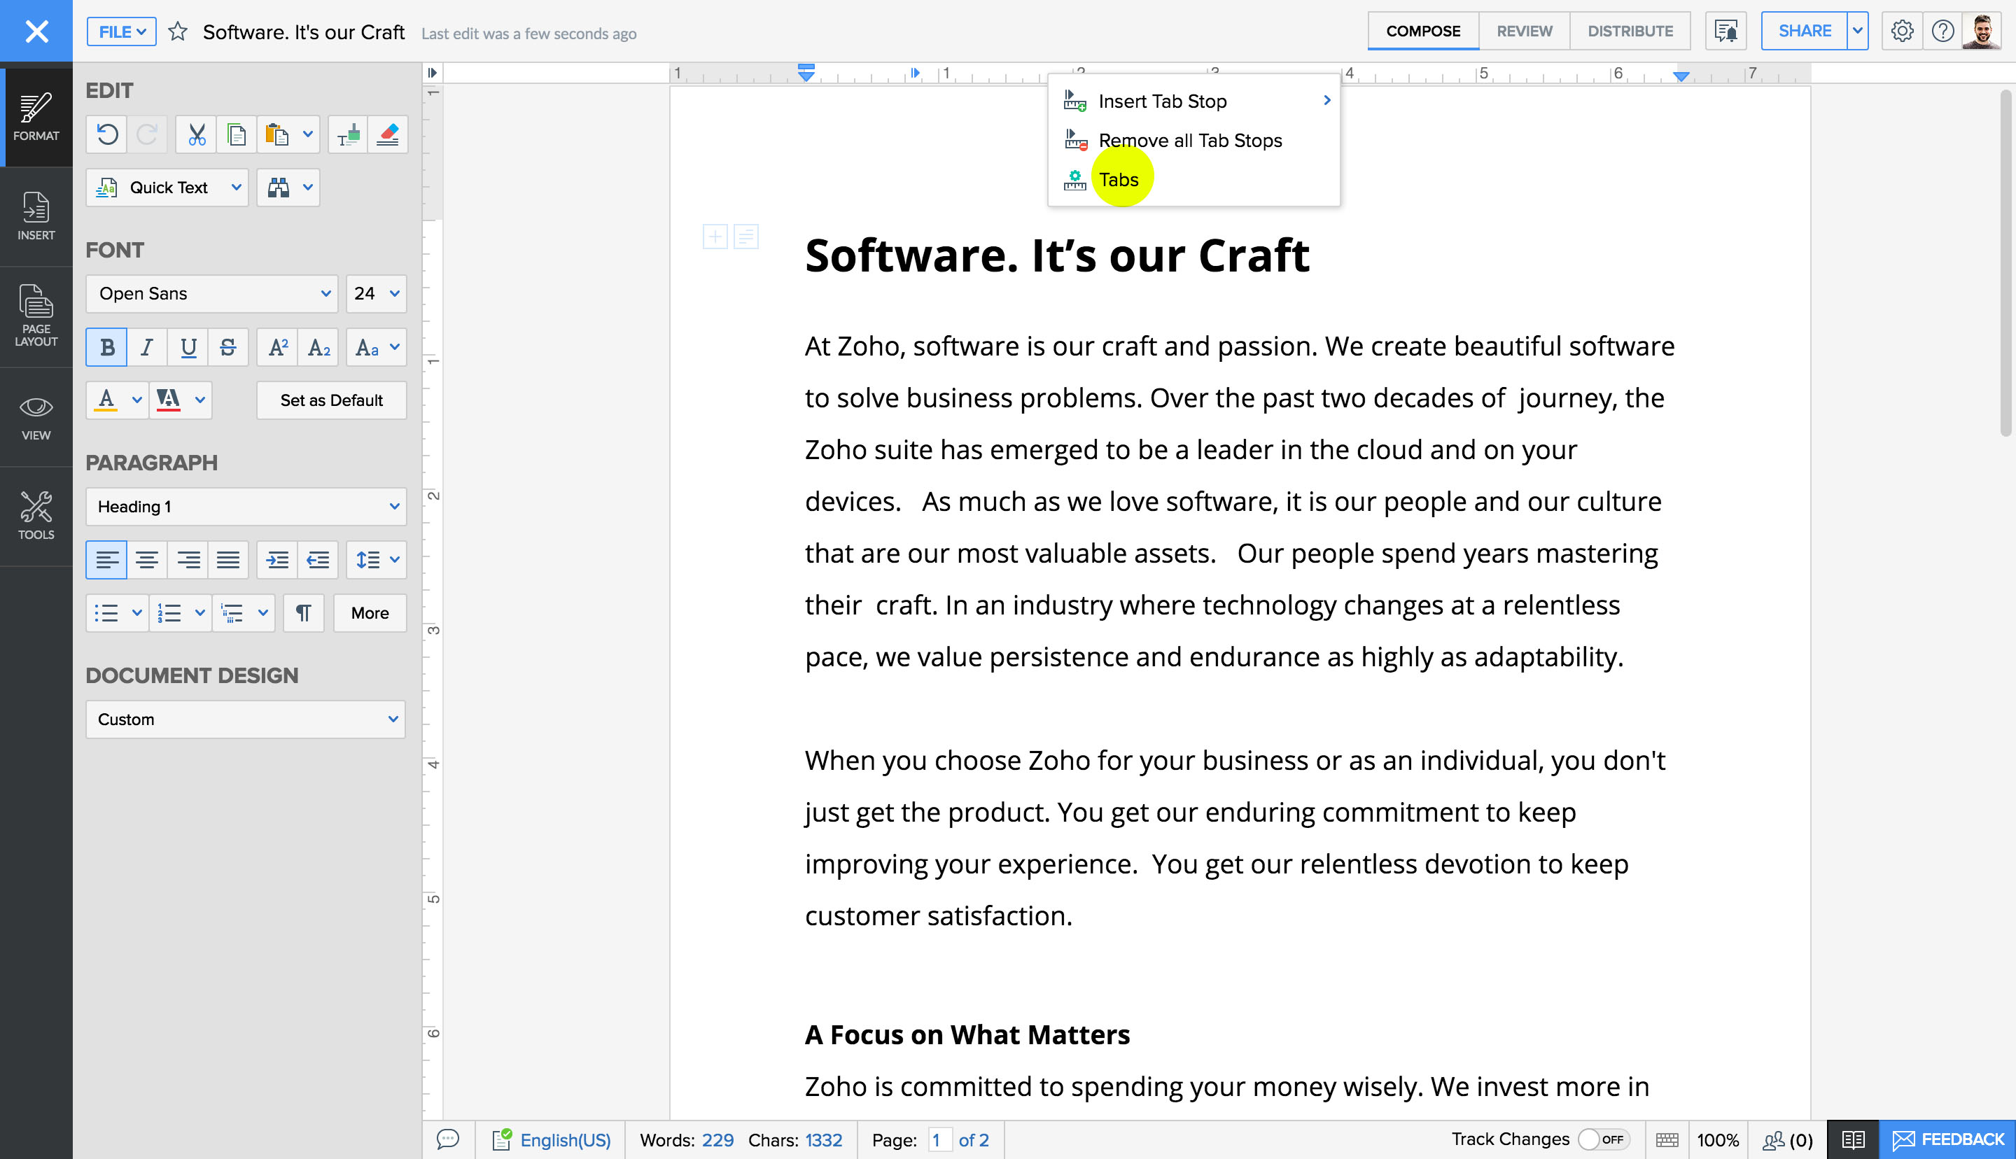Open the Custom document design dropdown
The width and height of the screenshot is (2016, 1159).
[x=246, y=719]
